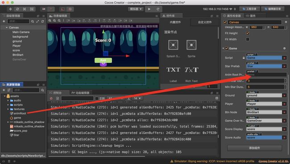Click the third zoom icon in scene toolbar
This screenshot has height=164, width=290.
point(59,20)
